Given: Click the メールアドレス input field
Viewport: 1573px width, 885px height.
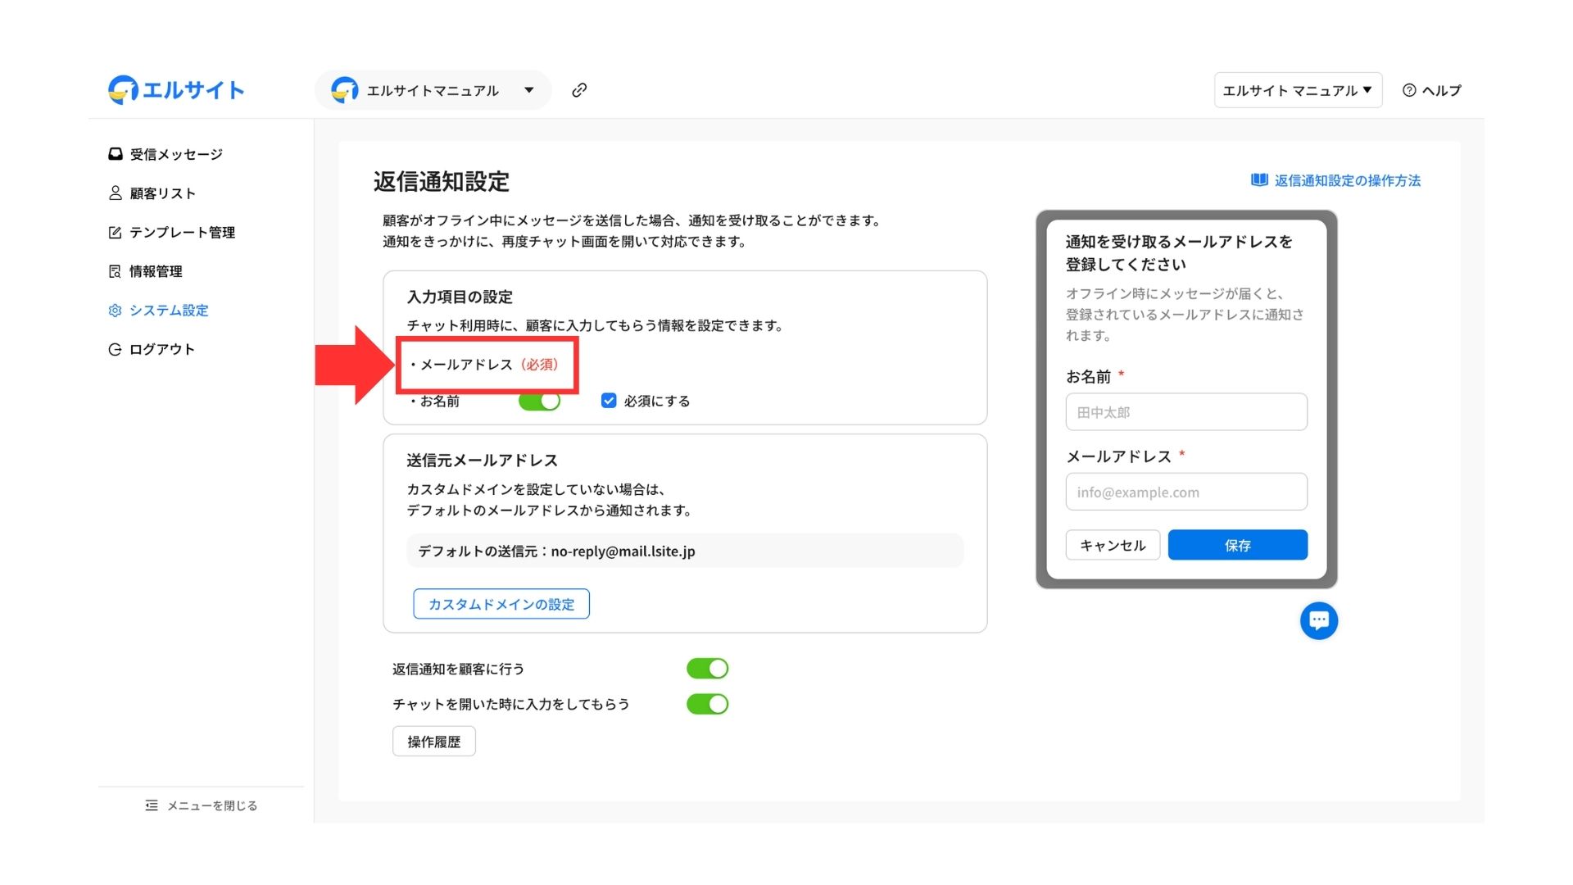Looking at the screenshot, I should (x=1185, y=492).
